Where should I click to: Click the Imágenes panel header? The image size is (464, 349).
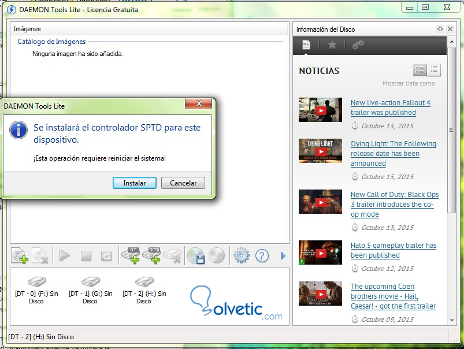150,29
